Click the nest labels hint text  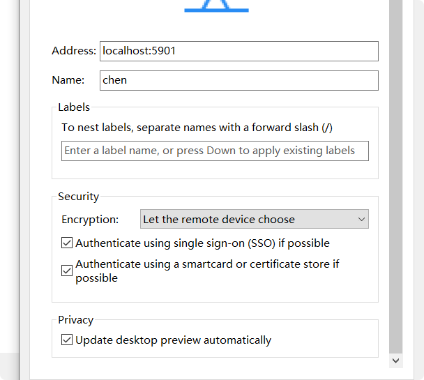197,128
